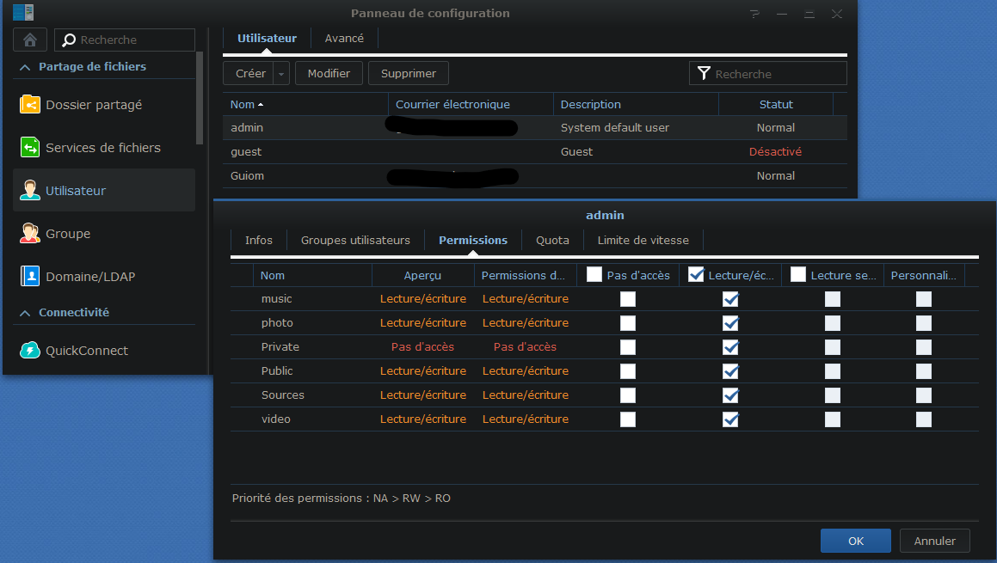997x563 pixels.
Task: Open the Groupes utilisateurs tab
Action: (355, 240)
